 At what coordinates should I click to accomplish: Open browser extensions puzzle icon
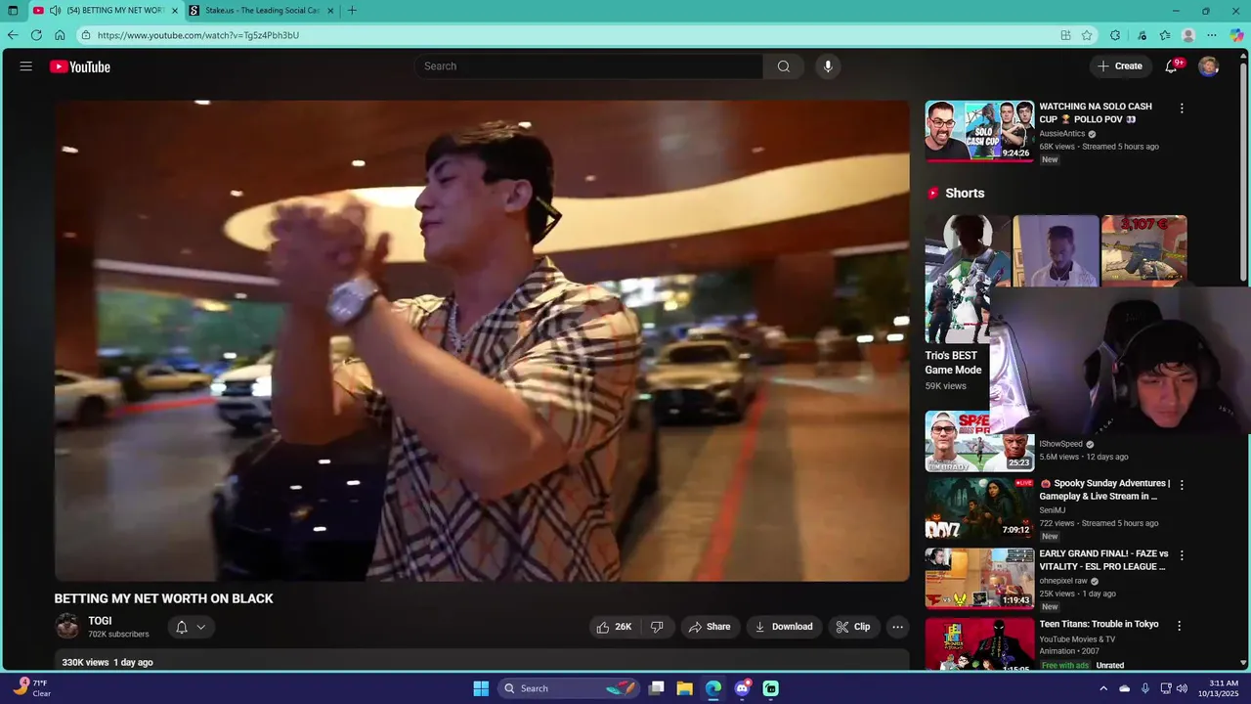click(1115, 35)
